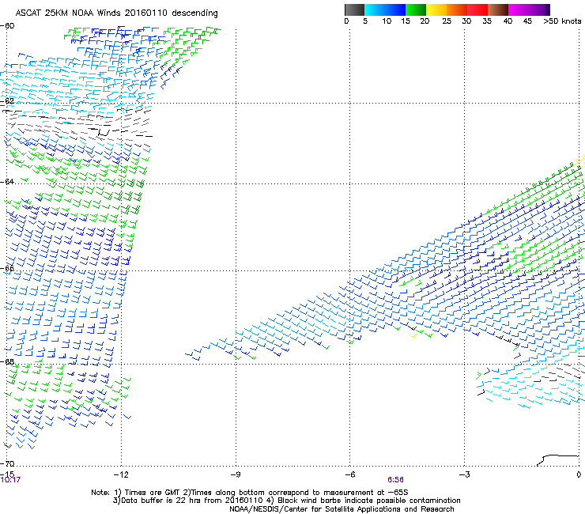Image resolution: width=585 pixels, height=514 pixels.
Task: Click the -64 latitude label
Action: point(7,181)
